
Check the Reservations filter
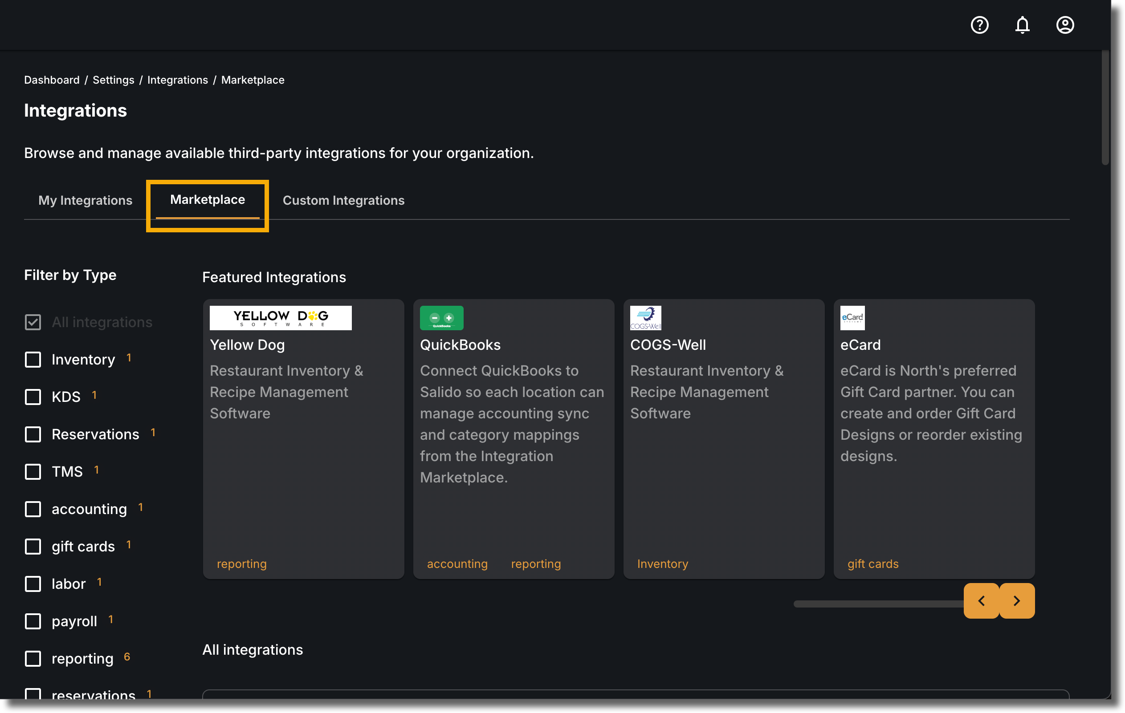click(33, 434)
